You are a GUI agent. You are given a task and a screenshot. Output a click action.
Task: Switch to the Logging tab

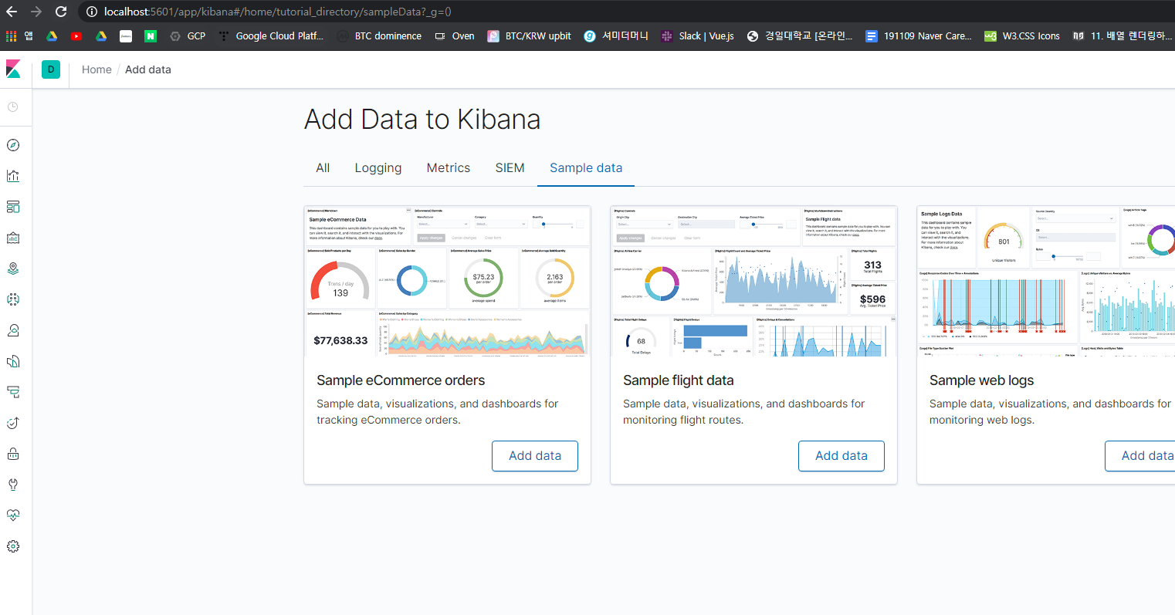point(378,167)
